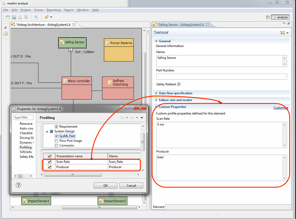Click OK in the Properties dialog
The image size is (296, 219).
105,186
